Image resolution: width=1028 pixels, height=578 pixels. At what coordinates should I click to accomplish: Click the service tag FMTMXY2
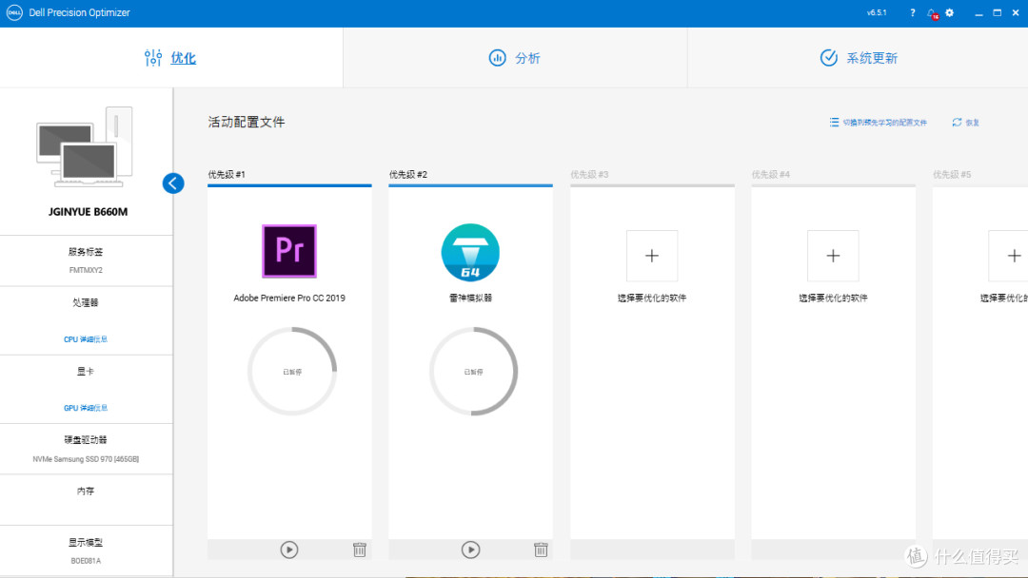[x=86, y=270]
